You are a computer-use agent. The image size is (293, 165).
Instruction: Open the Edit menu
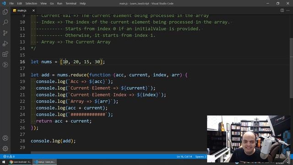pyautogui.click(x=19, y=3)
